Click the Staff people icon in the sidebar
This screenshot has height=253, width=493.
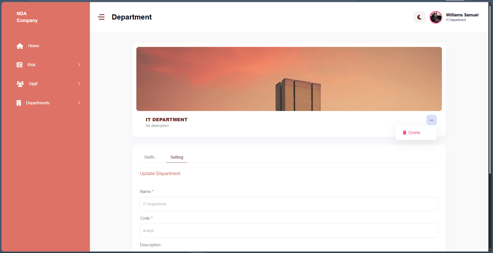point(20,84)
